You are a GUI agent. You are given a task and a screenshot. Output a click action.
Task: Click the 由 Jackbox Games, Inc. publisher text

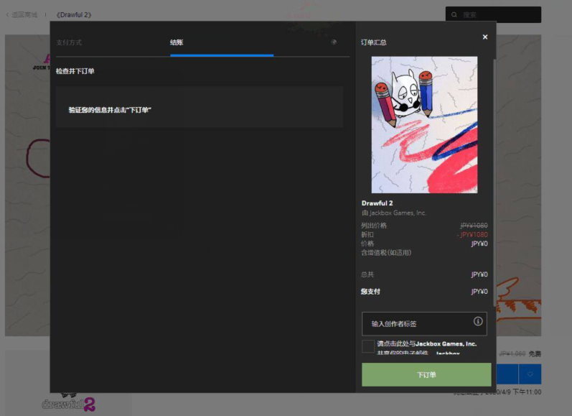click(x=393, y=213)
